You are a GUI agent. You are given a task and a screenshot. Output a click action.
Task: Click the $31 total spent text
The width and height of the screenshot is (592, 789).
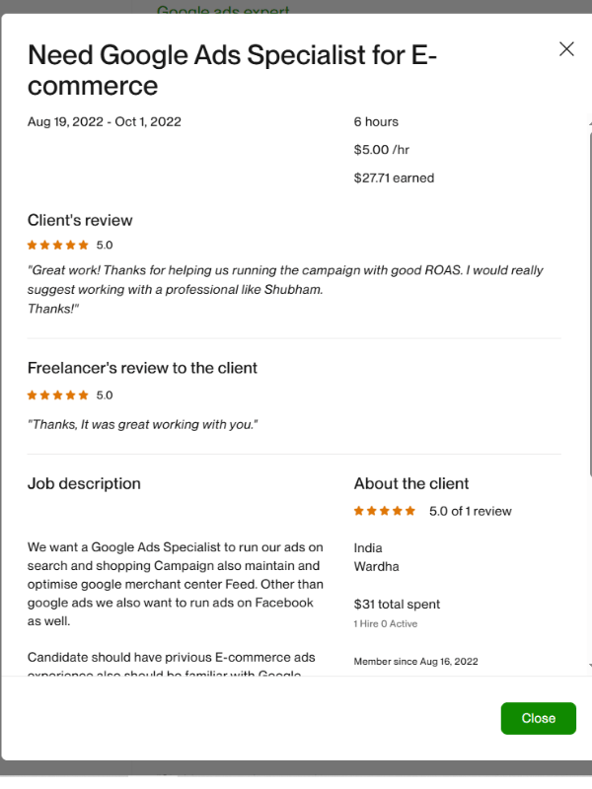coord(397,604)
